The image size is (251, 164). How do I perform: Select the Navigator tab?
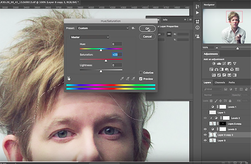pyautogui.click(x=209, y=4)
